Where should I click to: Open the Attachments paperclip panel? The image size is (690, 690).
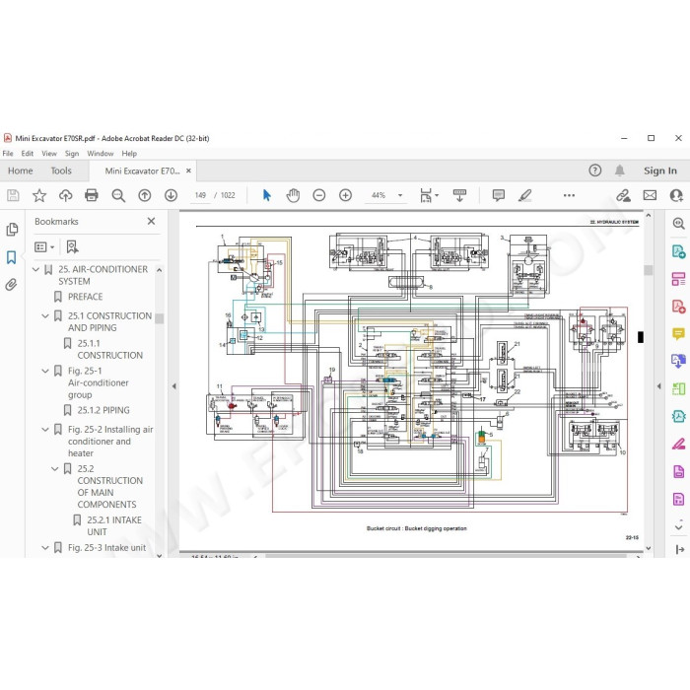[12, 285]
